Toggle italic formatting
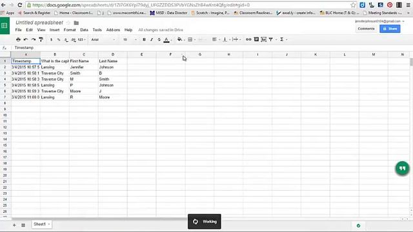 152,39
